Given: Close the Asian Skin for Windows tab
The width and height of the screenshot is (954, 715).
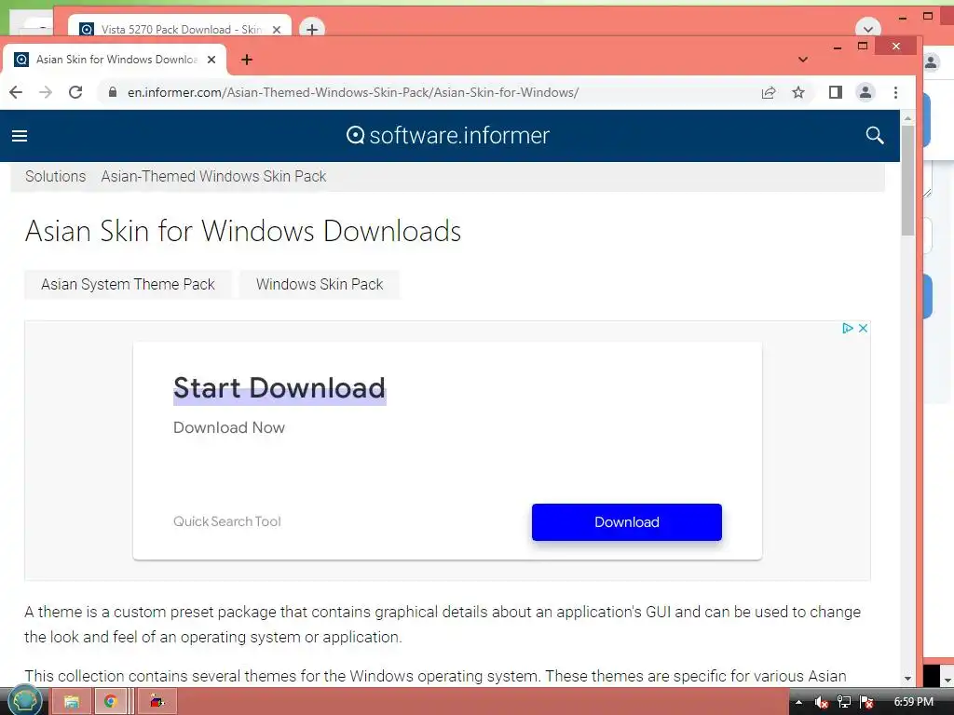Looking at the screenshot, I should coord(211,60).
